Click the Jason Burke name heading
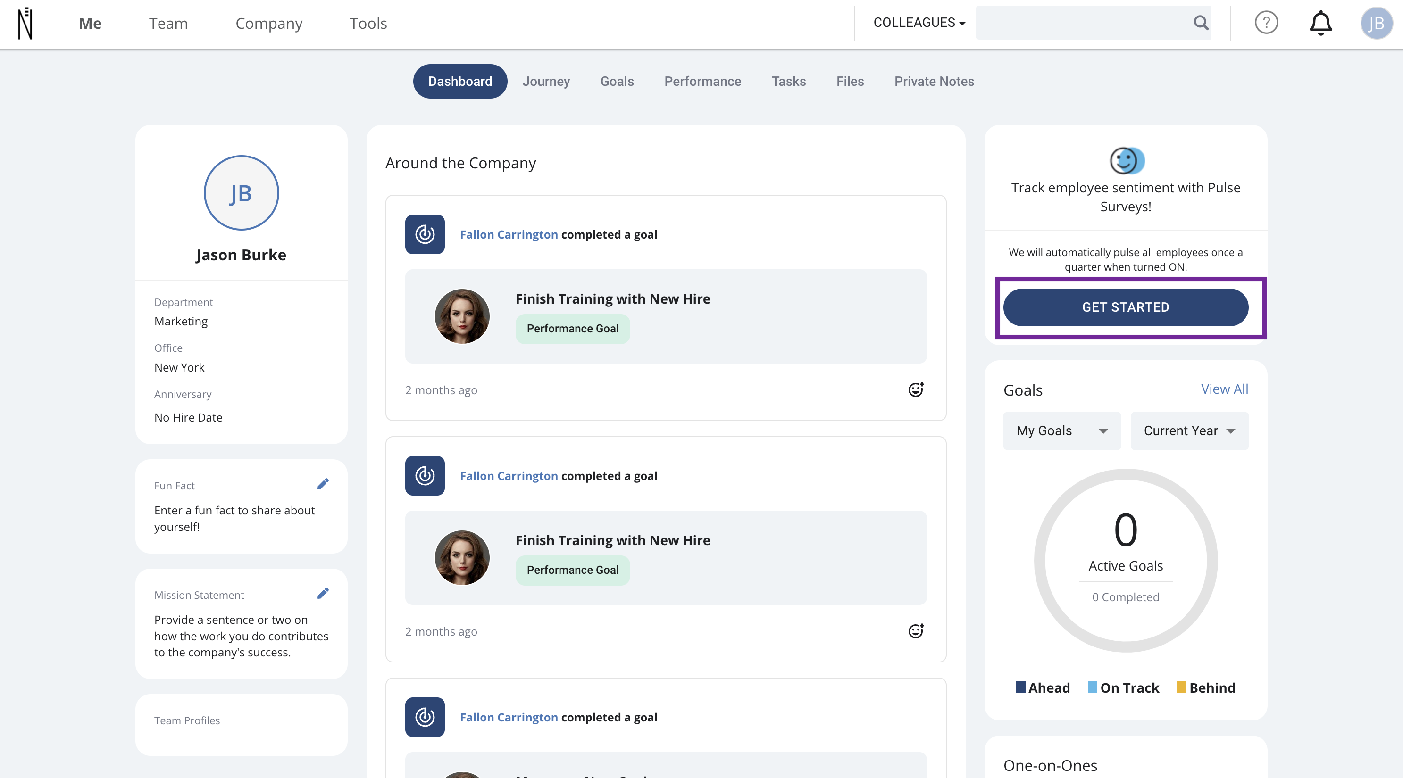This screenshot has width=1403, height=778. coord(241,255)
